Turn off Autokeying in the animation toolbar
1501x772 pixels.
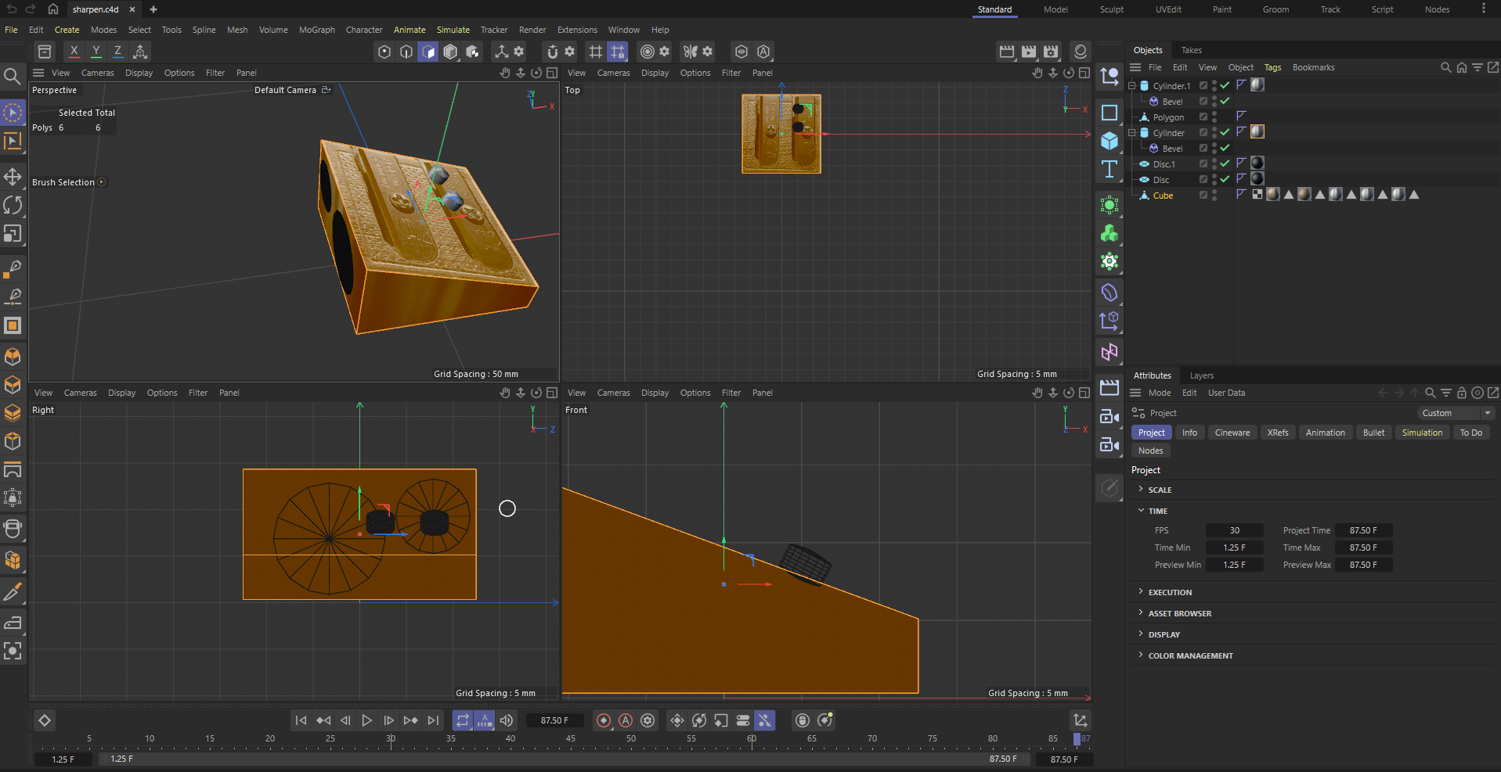(x=626, y=720)
